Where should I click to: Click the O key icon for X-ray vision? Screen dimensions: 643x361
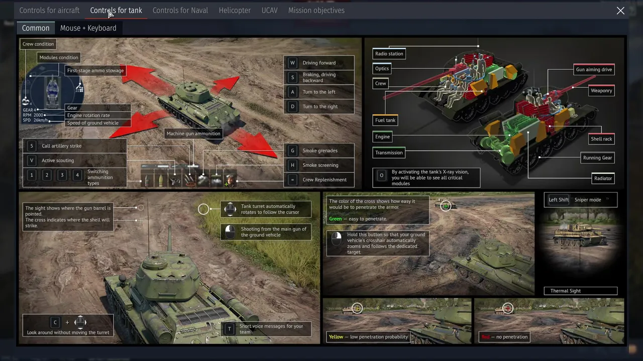tap(381, 175)
